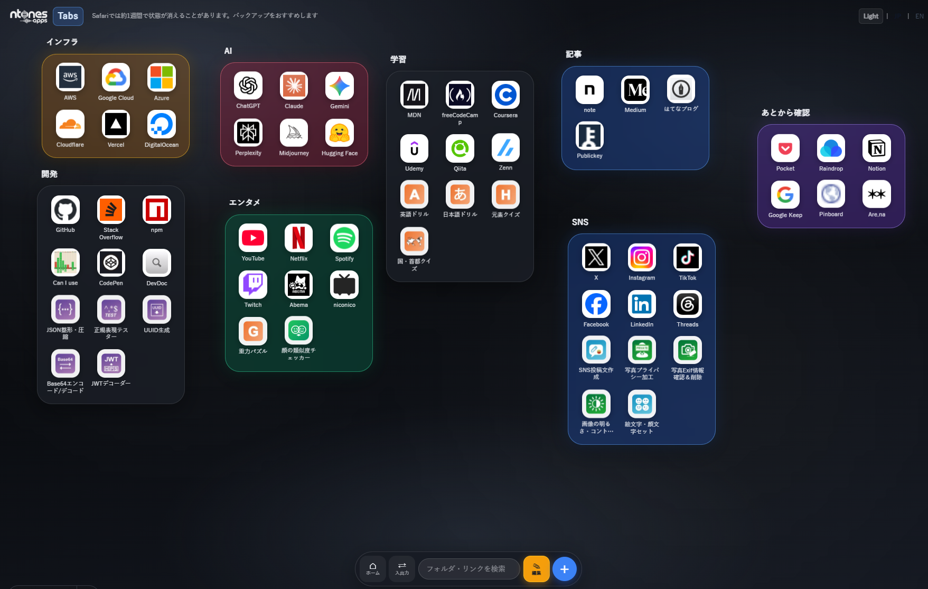Click the Tabs badge in header

point(68,16)
